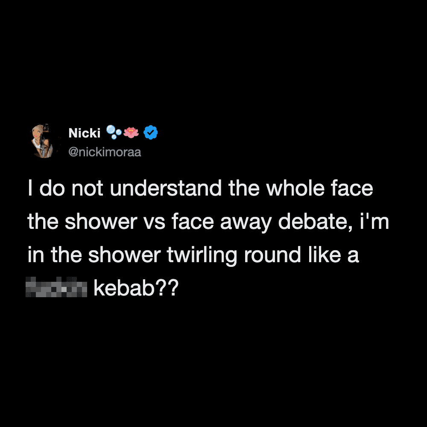
Task: Click the word "understand" in the tweet
Action: click(x=166, y=189)
